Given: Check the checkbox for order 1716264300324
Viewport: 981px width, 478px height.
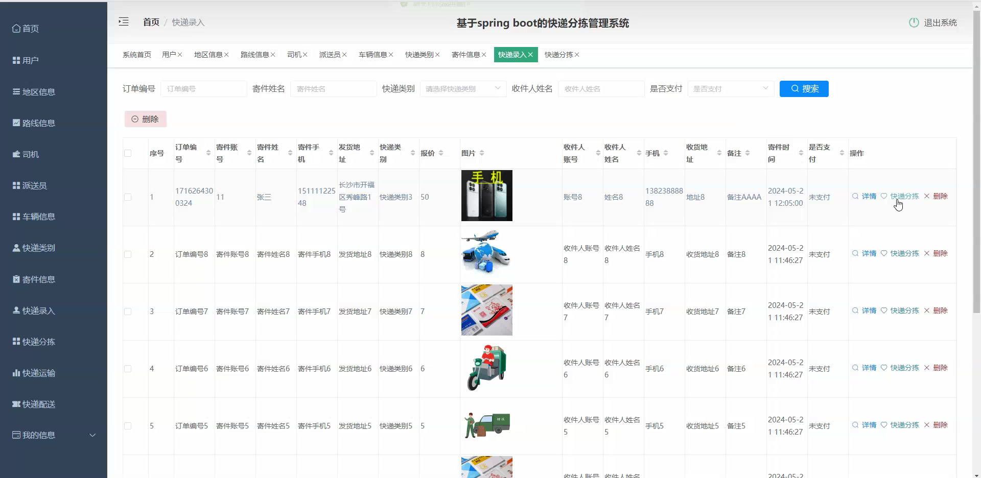Looking at the screenshot, I should tap(128, 197).
